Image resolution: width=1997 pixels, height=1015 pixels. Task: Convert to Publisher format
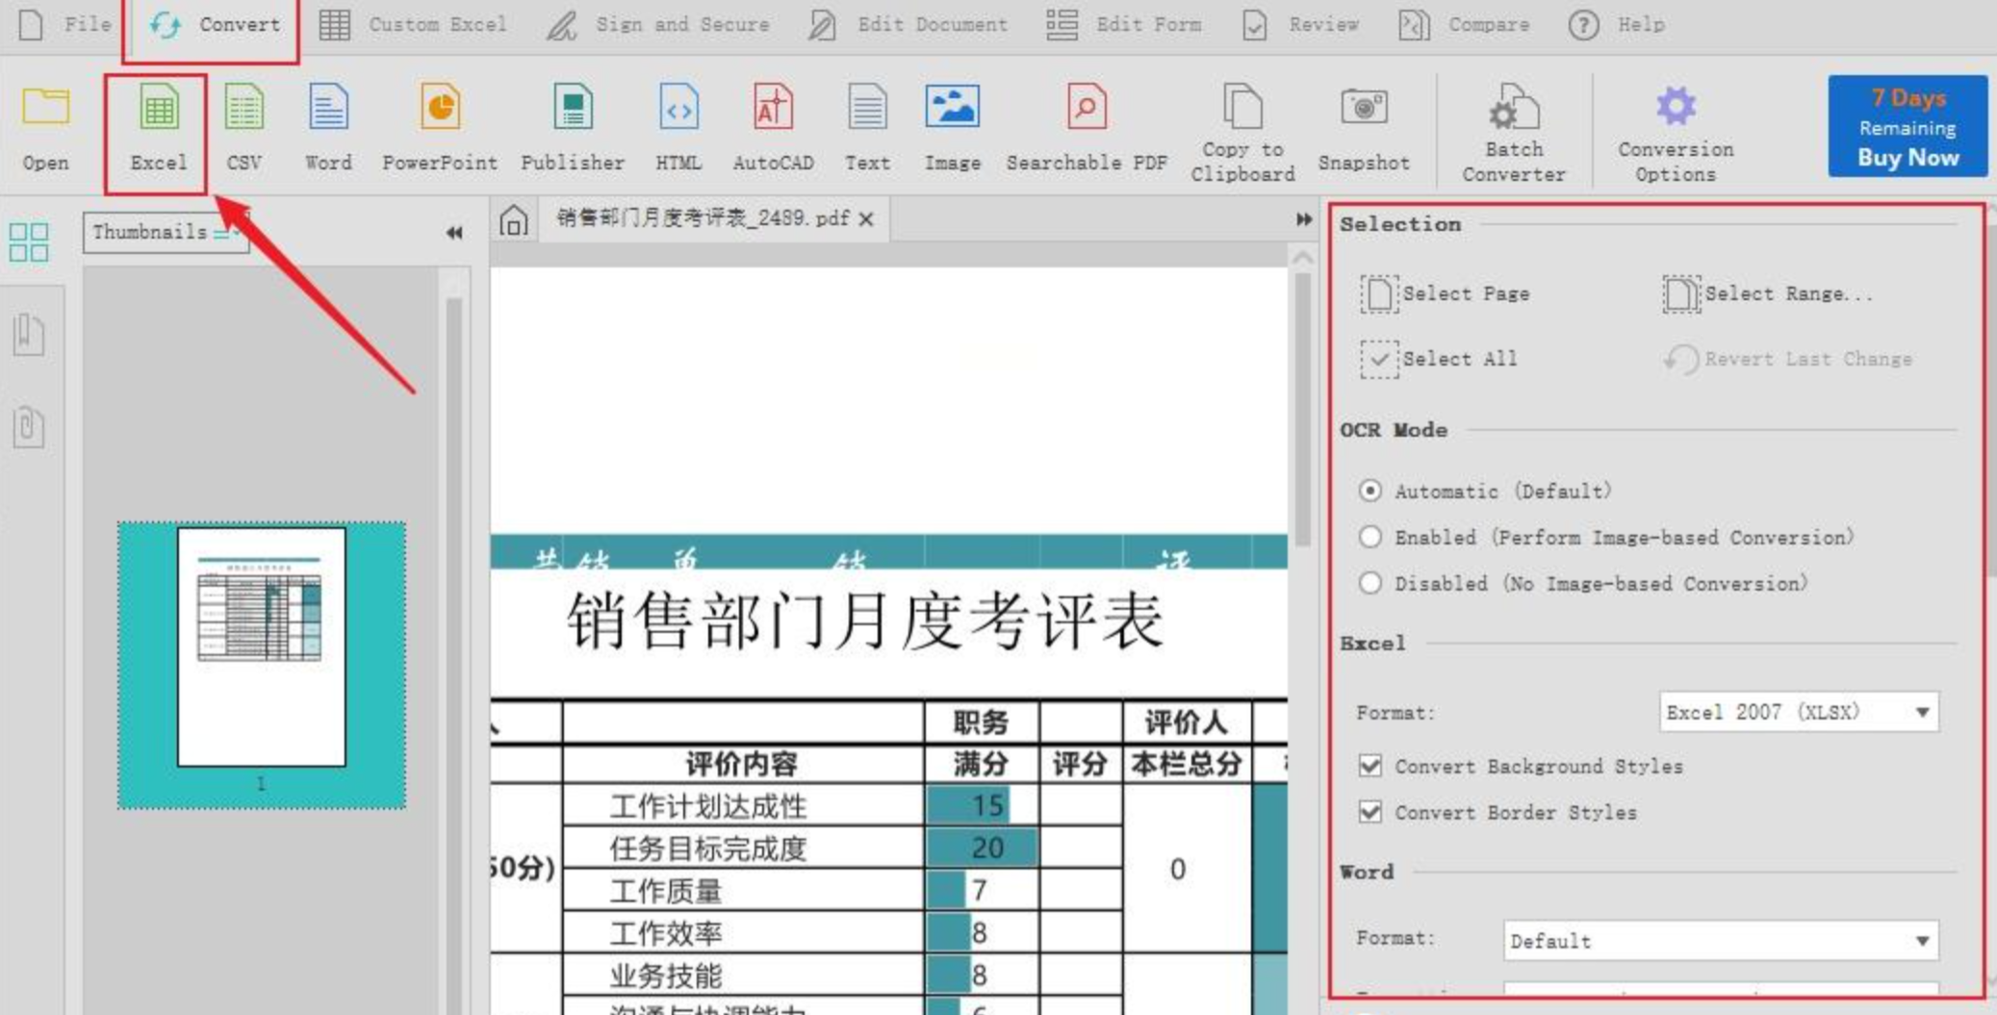click(x=573, y=128)
